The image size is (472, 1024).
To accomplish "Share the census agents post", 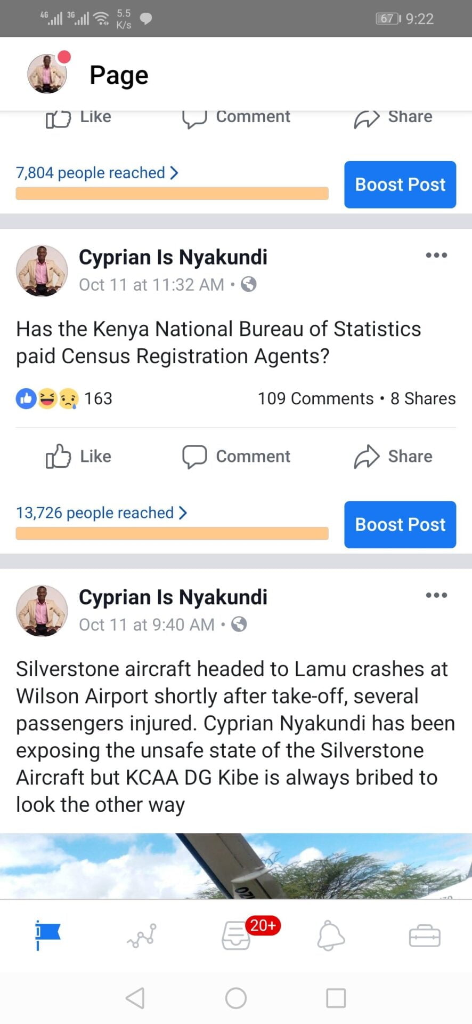I will coord(393,457).
